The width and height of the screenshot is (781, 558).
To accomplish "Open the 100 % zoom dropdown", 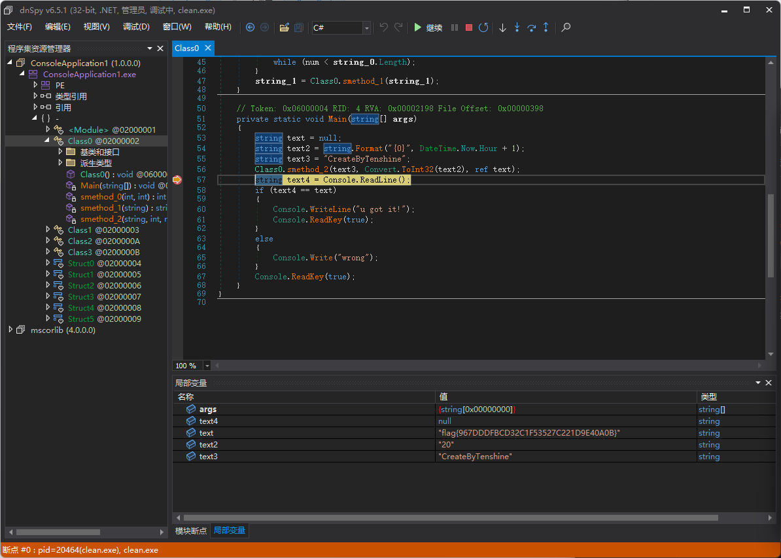I will click(207, 366).
